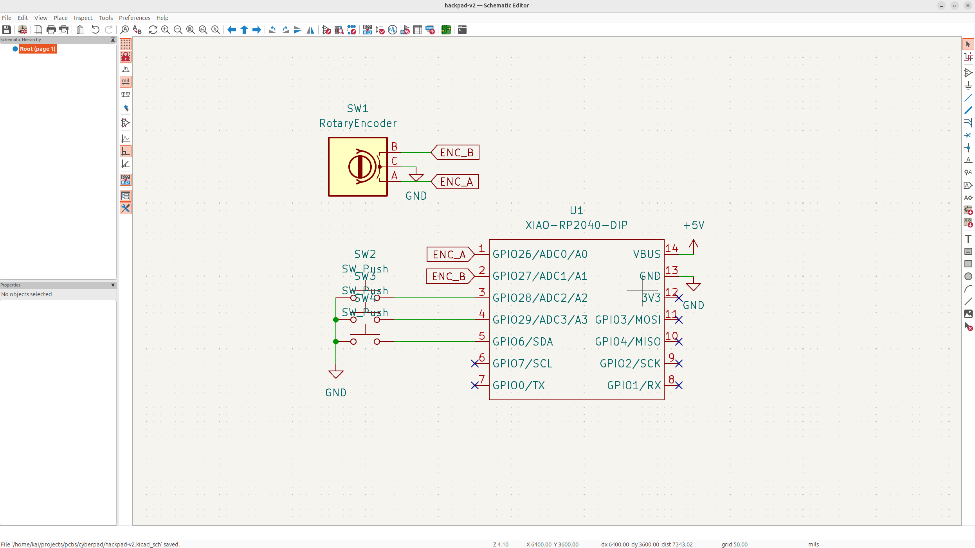Open the Place menu
Image resolution: width=975 pixels, height=548 pixels.
tap(60, 18)
